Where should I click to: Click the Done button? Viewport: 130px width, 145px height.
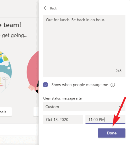click(x=112, y=133)
